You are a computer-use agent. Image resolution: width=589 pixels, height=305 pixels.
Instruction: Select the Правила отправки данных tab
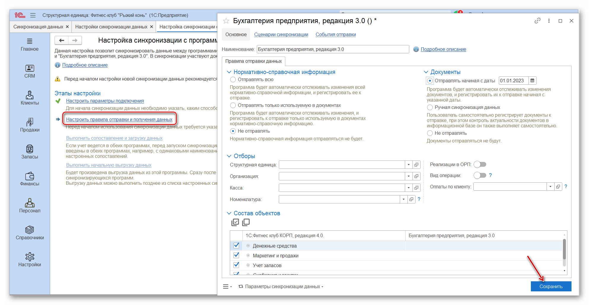click(254, 61)
